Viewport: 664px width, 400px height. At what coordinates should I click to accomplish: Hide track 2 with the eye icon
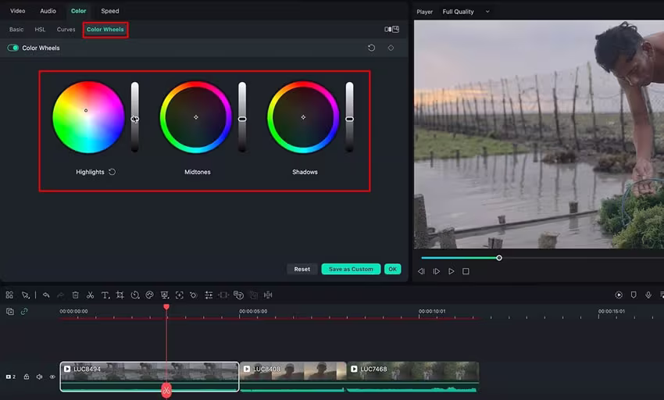pos(52,377)
